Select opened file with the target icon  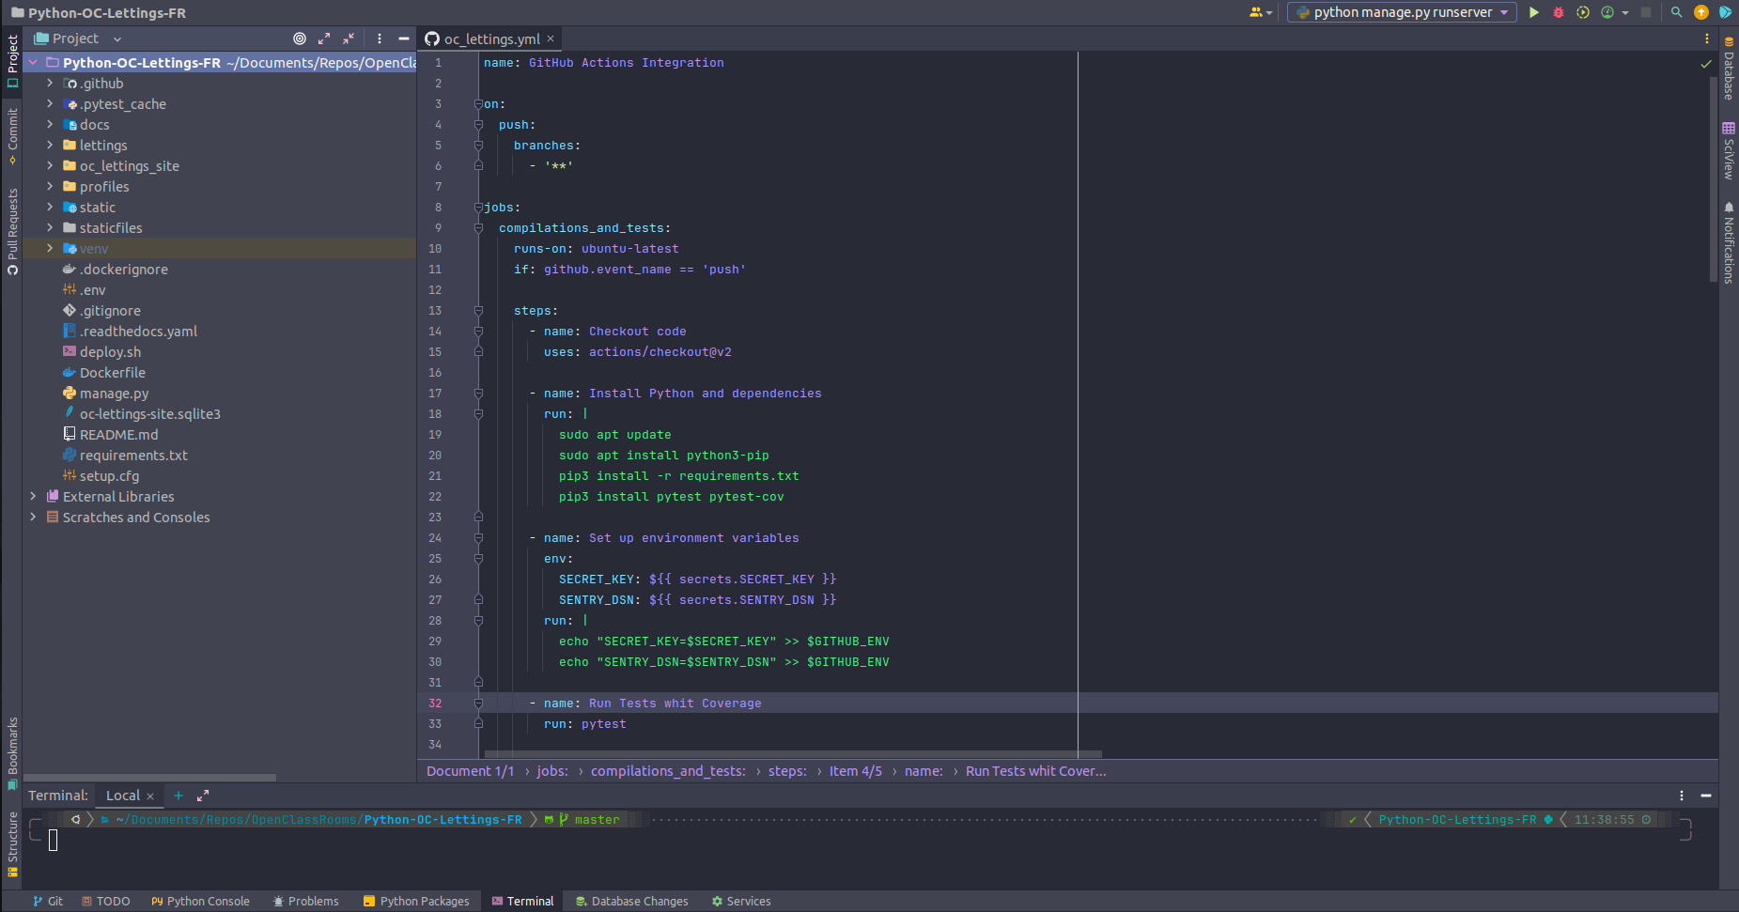coord(300,39)
